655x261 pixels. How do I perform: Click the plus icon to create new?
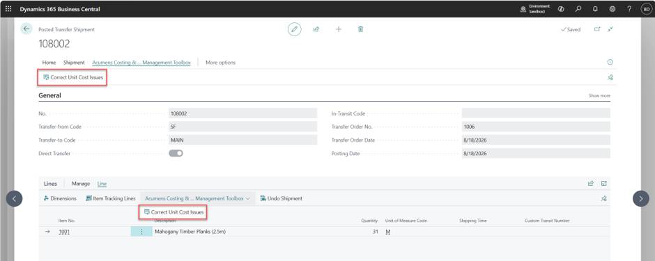pos(339,29)
